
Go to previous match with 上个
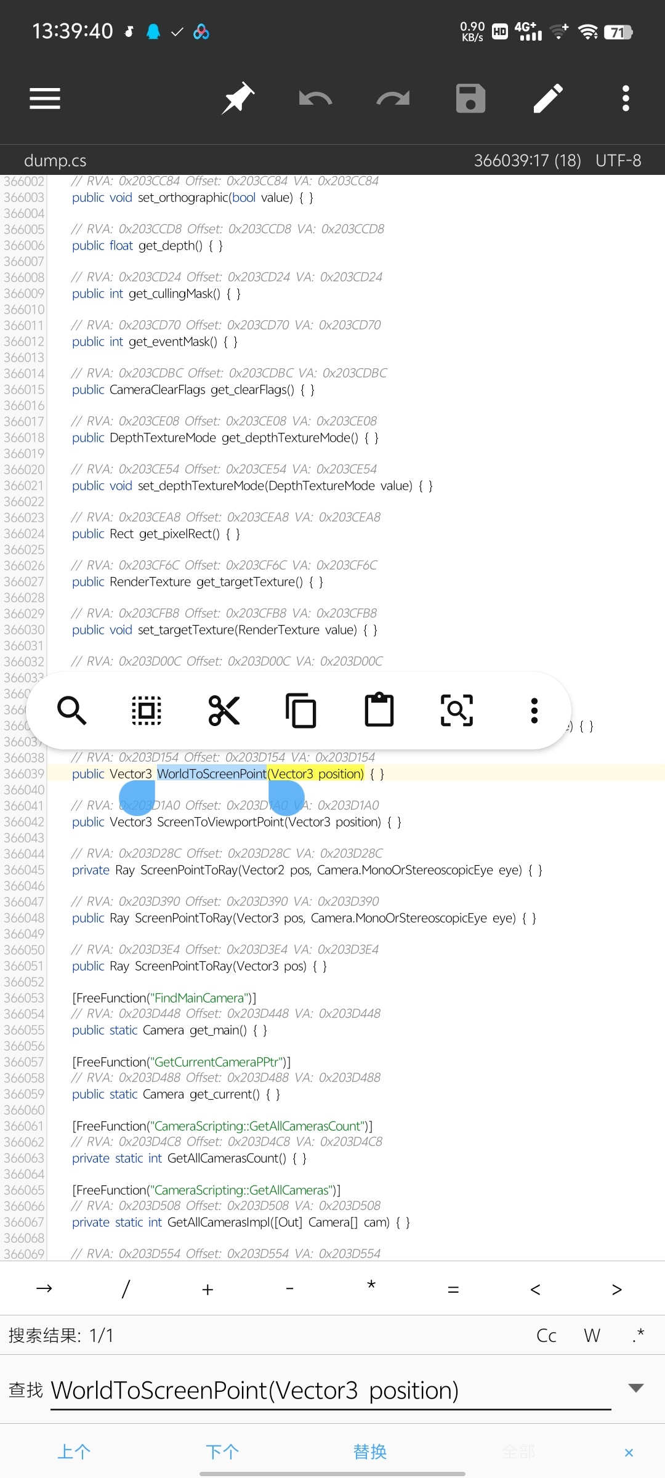coord(74,1452)
